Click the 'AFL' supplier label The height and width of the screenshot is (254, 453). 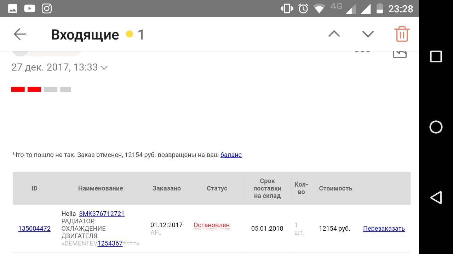(156, 233)
